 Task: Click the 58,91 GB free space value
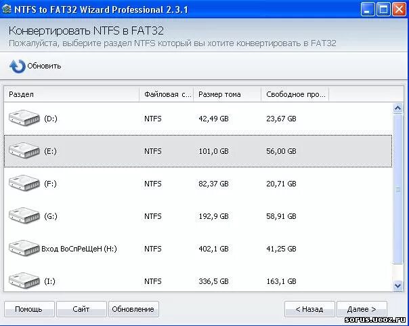(x=281, y=216)
